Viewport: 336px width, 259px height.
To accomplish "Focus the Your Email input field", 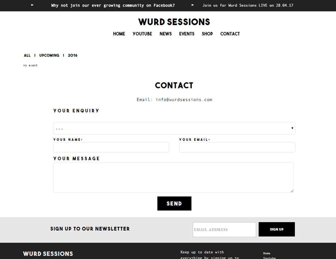I will click(x=237, y=147).
